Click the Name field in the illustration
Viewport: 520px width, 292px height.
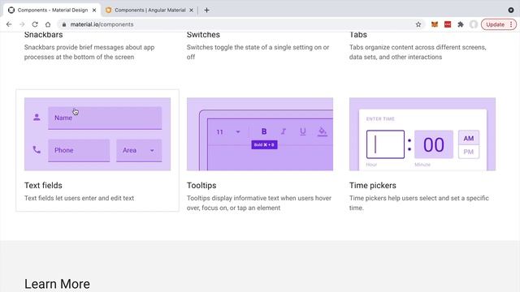point(105,118)
